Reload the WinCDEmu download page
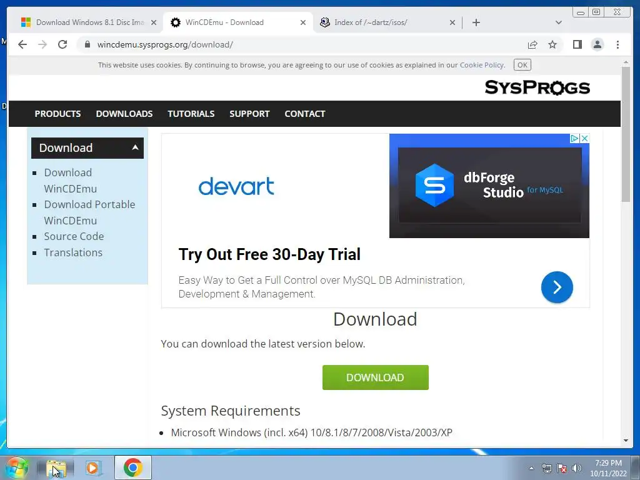The width and height of the screenshot is (640, 480). click(x=62, y=44)
